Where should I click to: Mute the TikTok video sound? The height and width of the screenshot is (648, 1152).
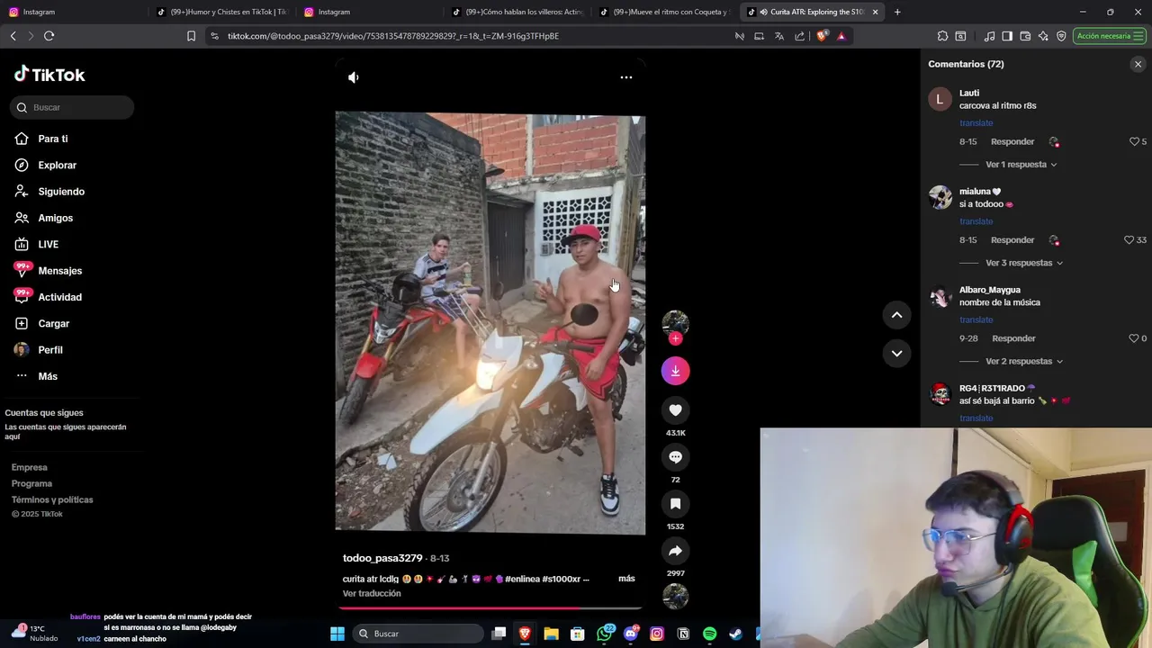[x=354, y=77]
